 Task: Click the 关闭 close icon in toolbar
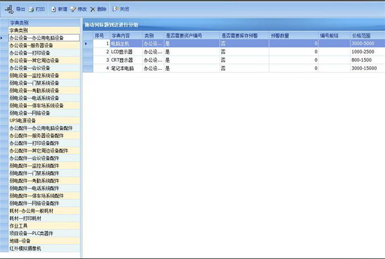coord(115,10)
